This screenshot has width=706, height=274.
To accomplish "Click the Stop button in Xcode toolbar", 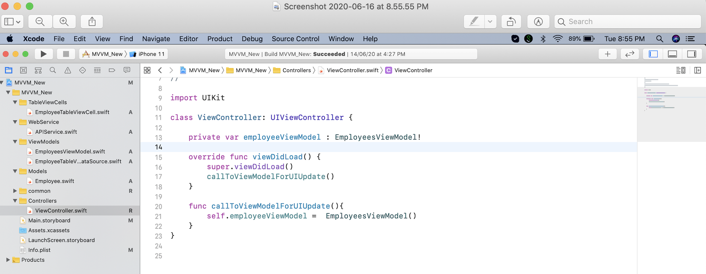I will point(66,54).
